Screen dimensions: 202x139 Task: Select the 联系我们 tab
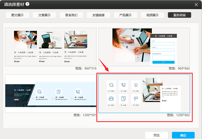pyautogui.click(x=71, y=15)
